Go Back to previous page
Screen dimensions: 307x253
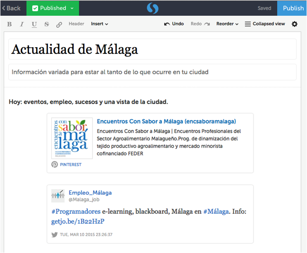11,8
